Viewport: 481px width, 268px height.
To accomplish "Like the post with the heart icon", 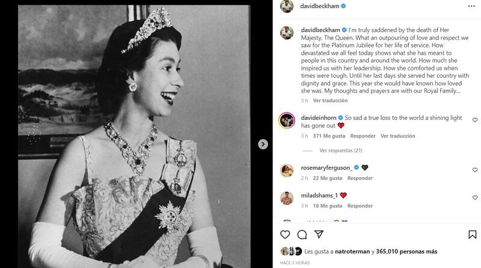I will [x=286, y=234].
